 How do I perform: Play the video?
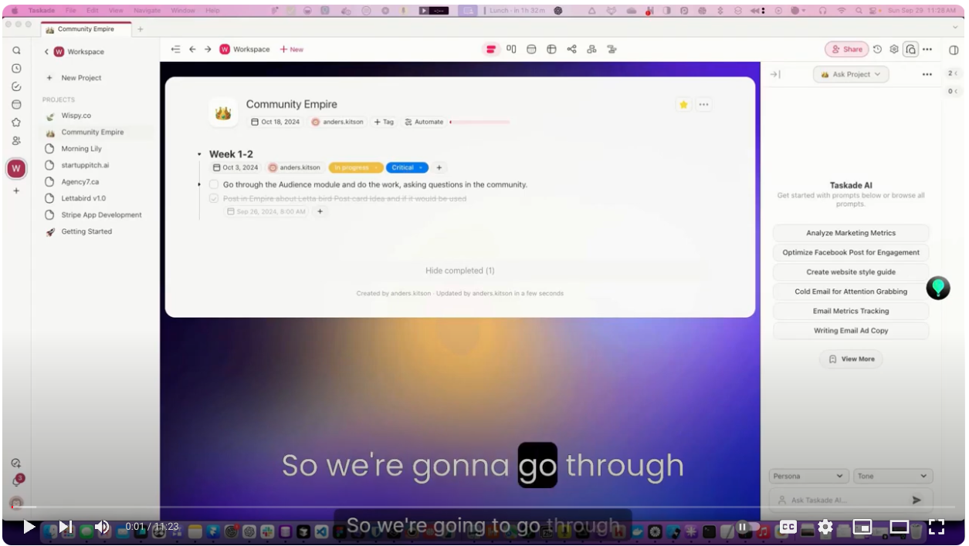click(29, 527)
